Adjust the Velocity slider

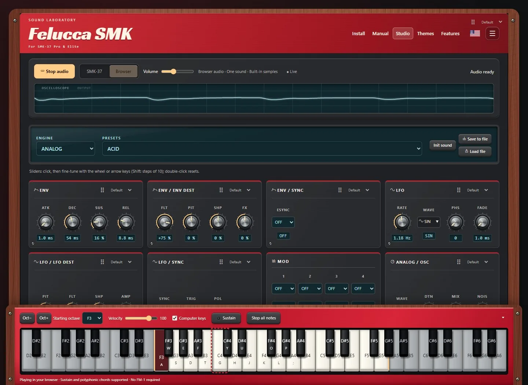pyautogui.click(x=141, y=318)
